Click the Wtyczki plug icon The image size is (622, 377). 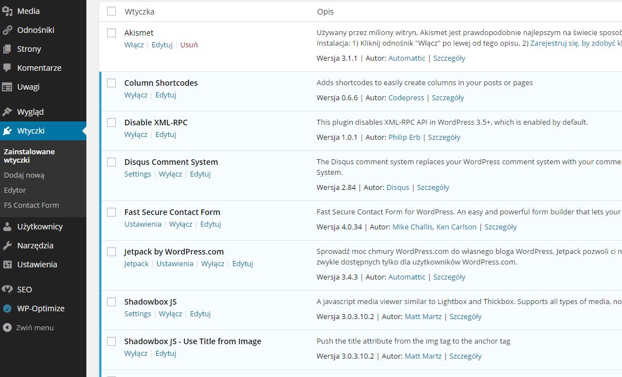pyautogui.click(x=7, y=131)
